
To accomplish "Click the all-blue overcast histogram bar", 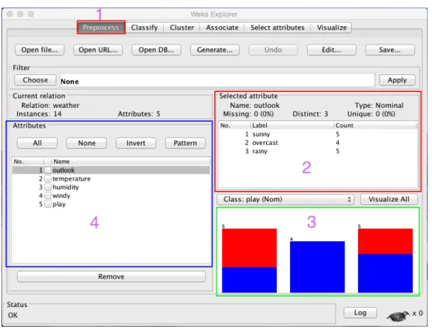I will tap(317, 267).
